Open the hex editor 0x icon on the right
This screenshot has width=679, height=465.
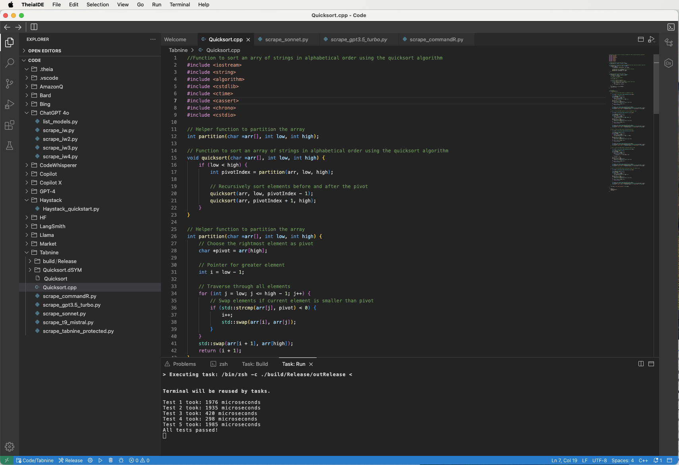(x=669, y=63)
